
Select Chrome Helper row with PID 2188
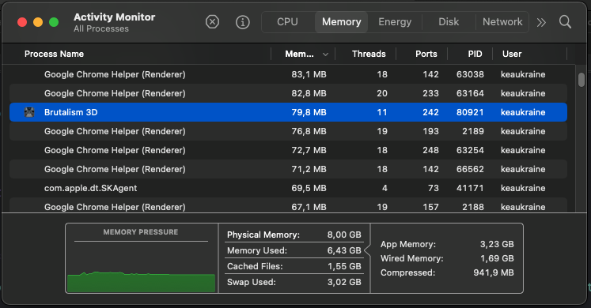coord(288,206)
